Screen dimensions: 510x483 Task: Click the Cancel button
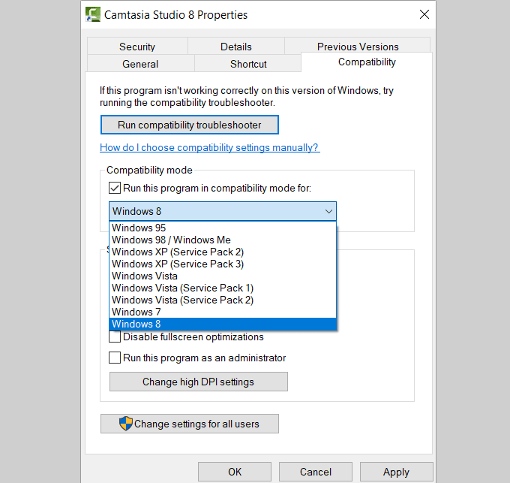pyautogui.click(x=316, y=472)
